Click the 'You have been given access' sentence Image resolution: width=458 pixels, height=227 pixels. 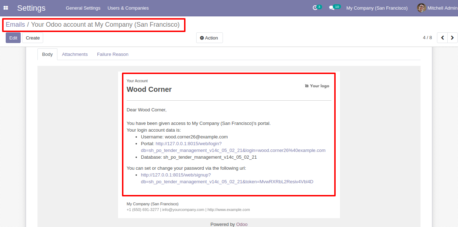click(199, 123)
